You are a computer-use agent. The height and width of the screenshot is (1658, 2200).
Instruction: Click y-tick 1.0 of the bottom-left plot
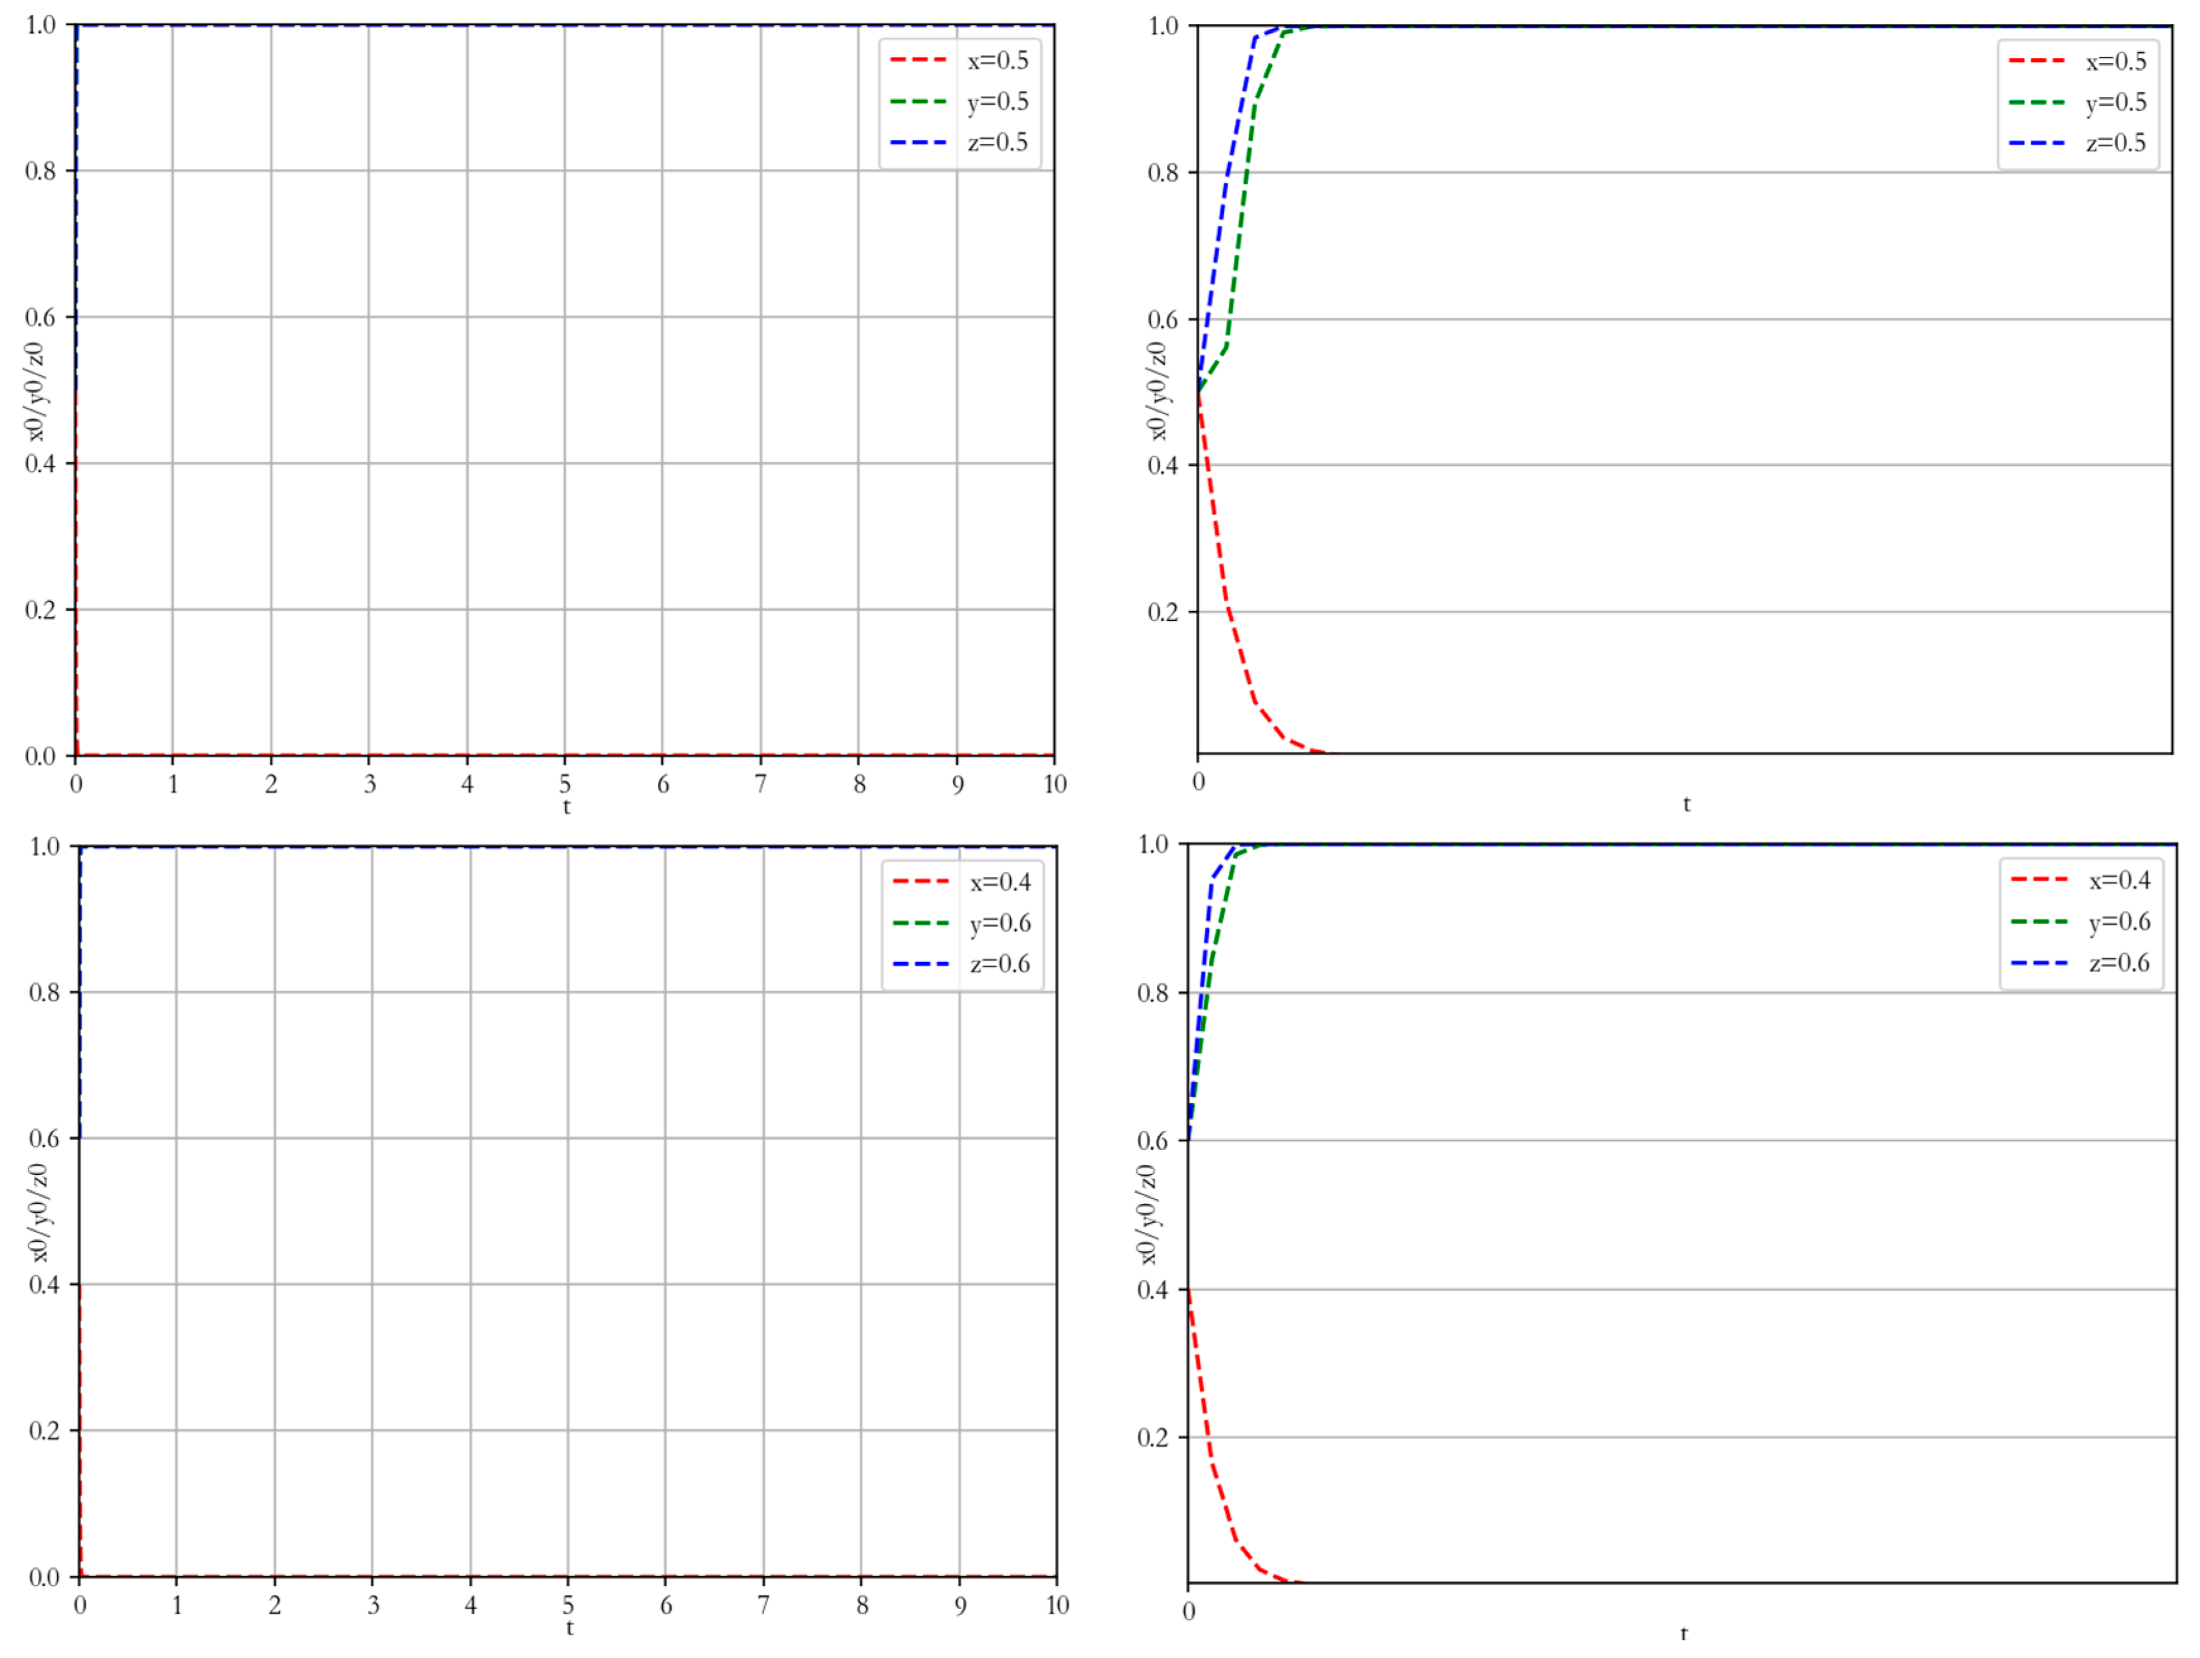[43, 847]
